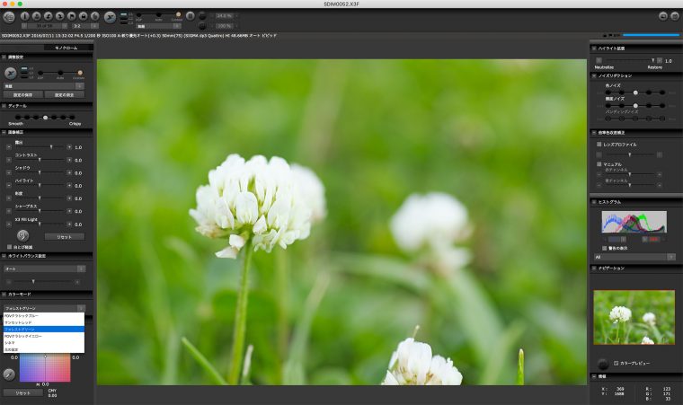Viewport: 683px width, 405px height.
Task: Click the X3F adjustment mode round toolbar button
Action: tap(111, 17)
